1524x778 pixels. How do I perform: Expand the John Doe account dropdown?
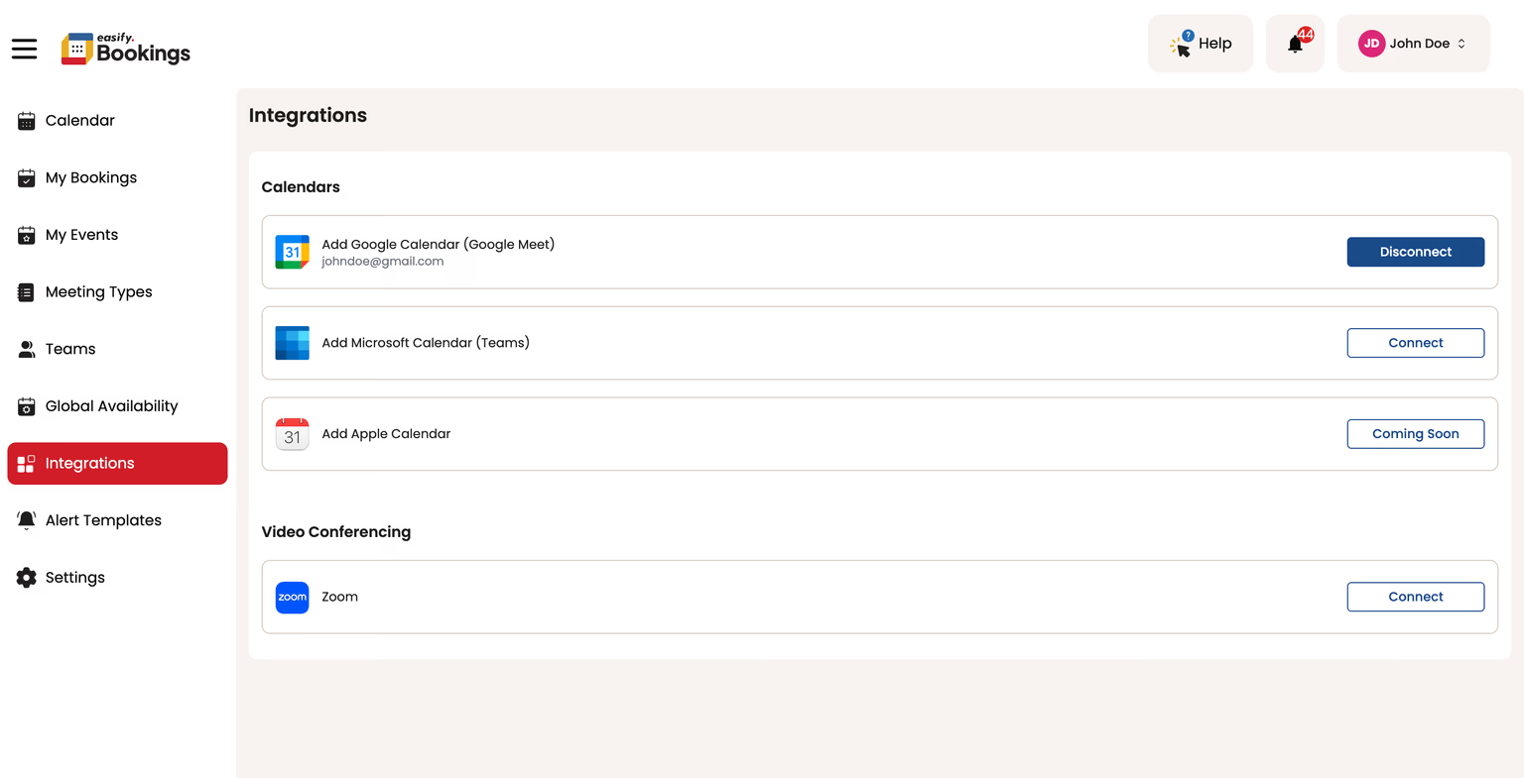coord(1413,44)
